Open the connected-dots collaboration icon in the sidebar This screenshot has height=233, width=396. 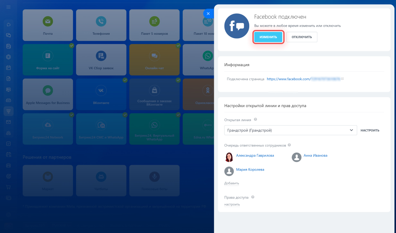coord(8,25)
